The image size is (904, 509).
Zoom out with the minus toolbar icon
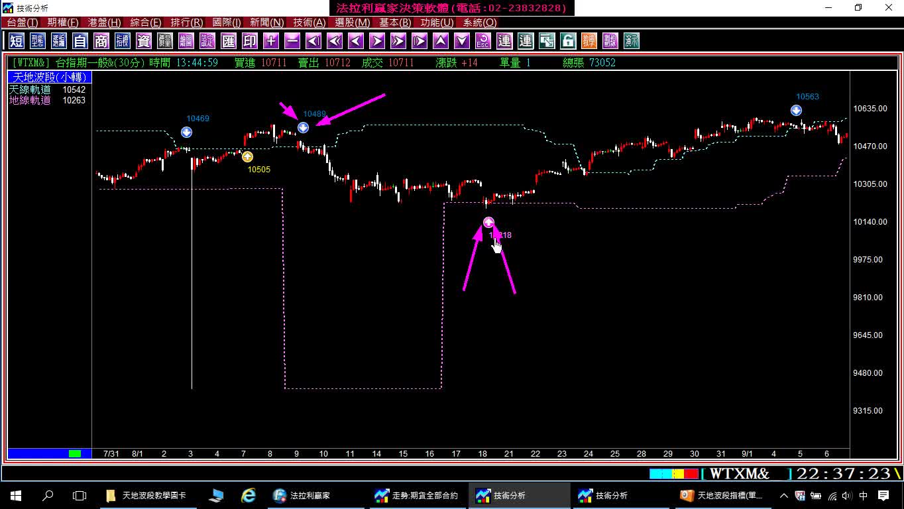click(292, 41)
